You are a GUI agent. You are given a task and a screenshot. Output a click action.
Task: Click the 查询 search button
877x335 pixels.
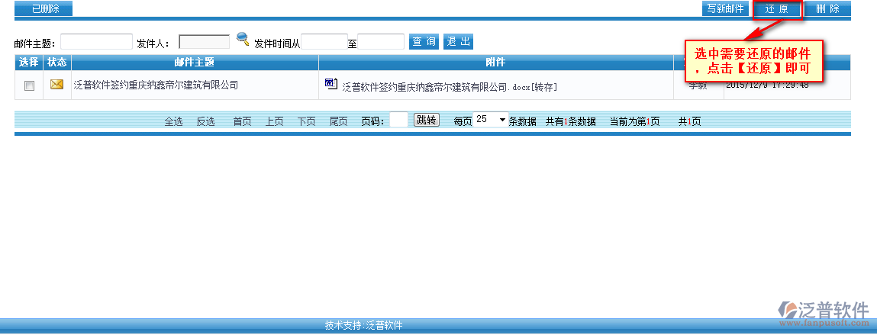(x=424, y=41)
